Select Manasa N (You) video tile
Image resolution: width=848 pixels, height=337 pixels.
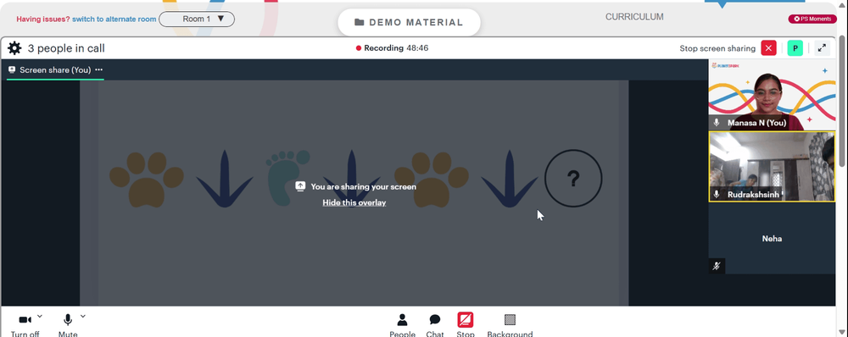[x=772, y=95]
